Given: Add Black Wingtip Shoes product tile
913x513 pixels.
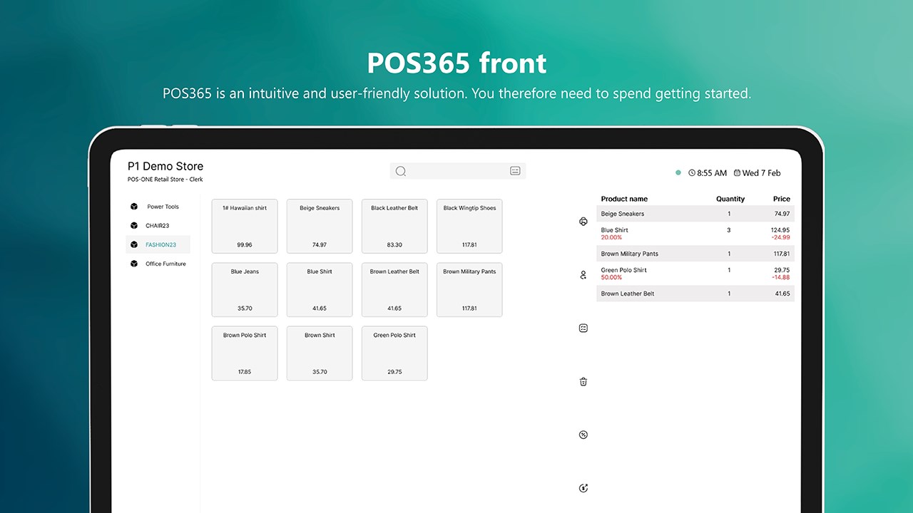Looking at the screenshot, I should point(469,227).
